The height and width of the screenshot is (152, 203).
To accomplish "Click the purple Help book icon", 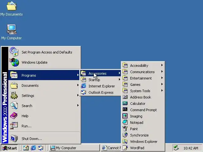I will 14,116.
